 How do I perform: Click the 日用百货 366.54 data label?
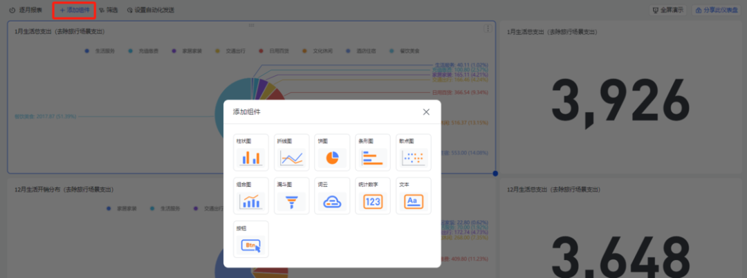pyautogui.click(x=460, y=93)
